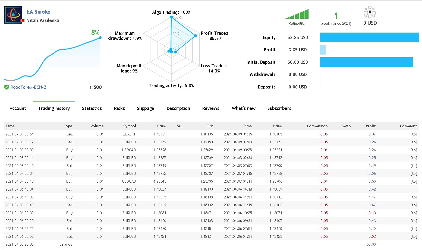This screenshot has height=250, width=422.
Task: Click the Symbol column header
Action: (130, 126)
